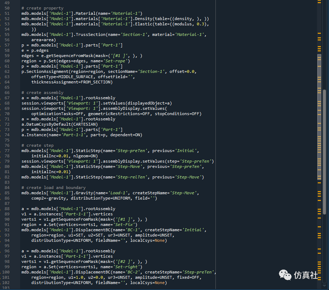
Task: Click a.DatumCsysByDefault(CARTESIAN) line
Action: click(x=60, y=124)
